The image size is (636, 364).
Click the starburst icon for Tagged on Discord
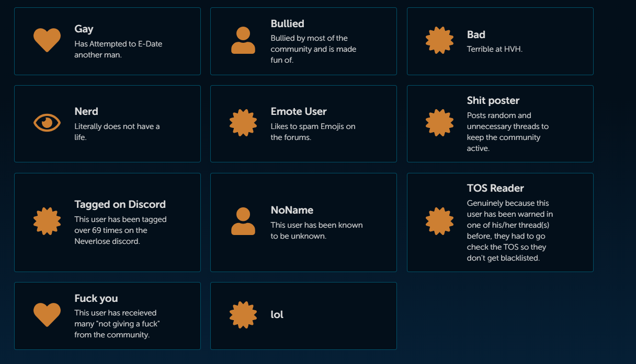[47, 221]
